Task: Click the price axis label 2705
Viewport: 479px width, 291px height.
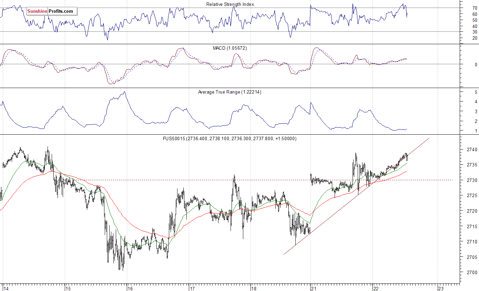Action: pyautogui.click(x=473, y=257)
